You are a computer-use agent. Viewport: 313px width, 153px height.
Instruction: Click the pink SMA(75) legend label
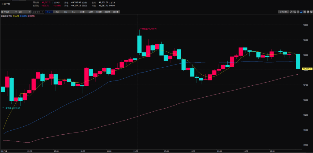[31, 16]
